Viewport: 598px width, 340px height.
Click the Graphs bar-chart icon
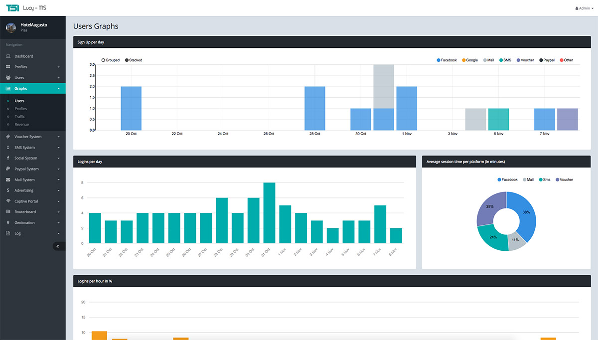pos(8,89)
